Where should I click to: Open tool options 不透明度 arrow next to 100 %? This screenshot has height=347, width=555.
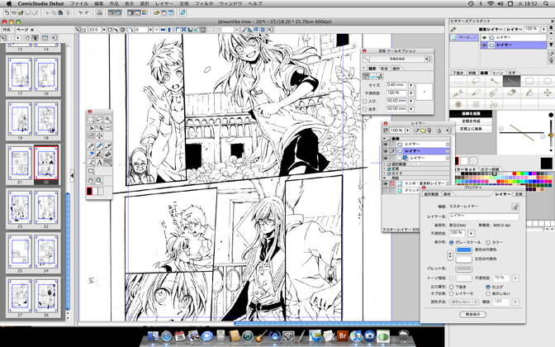[411, 93]
